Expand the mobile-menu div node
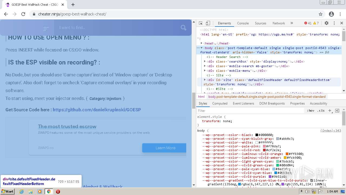The height and width of the screenshot is (195, 346). click(x=205, y=71)
